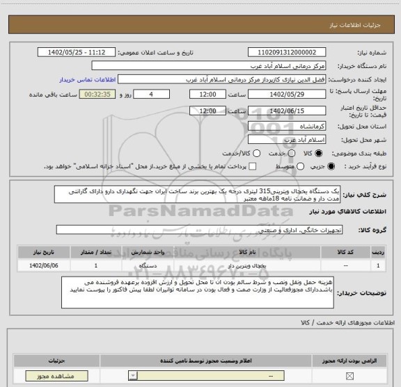Select the خدمت radio button

[292, 154]
